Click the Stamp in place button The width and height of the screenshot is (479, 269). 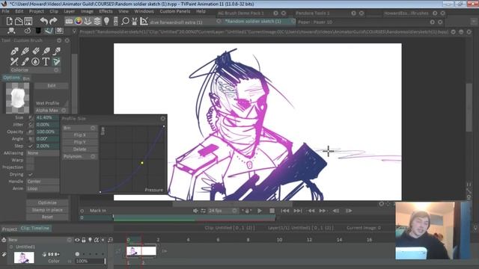point(47,210)
